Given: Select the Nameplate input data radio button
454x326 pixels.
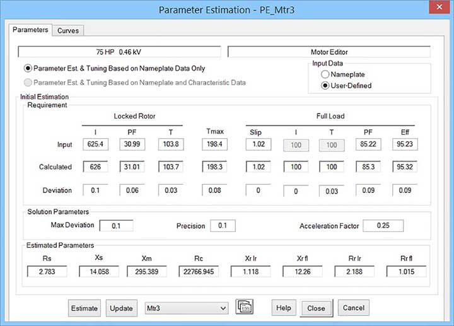Looking at the screenshot, I should (325, 74).
